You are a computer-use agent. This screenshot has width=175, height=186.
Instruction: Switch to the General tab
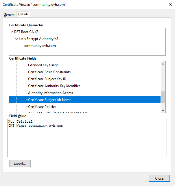(x=10, y=15)
